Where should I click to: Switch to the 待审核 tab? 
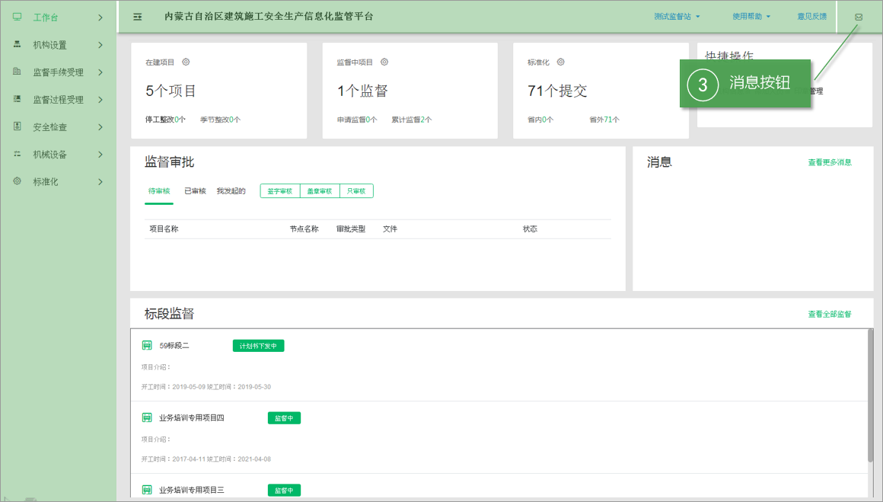click(159, 191)
